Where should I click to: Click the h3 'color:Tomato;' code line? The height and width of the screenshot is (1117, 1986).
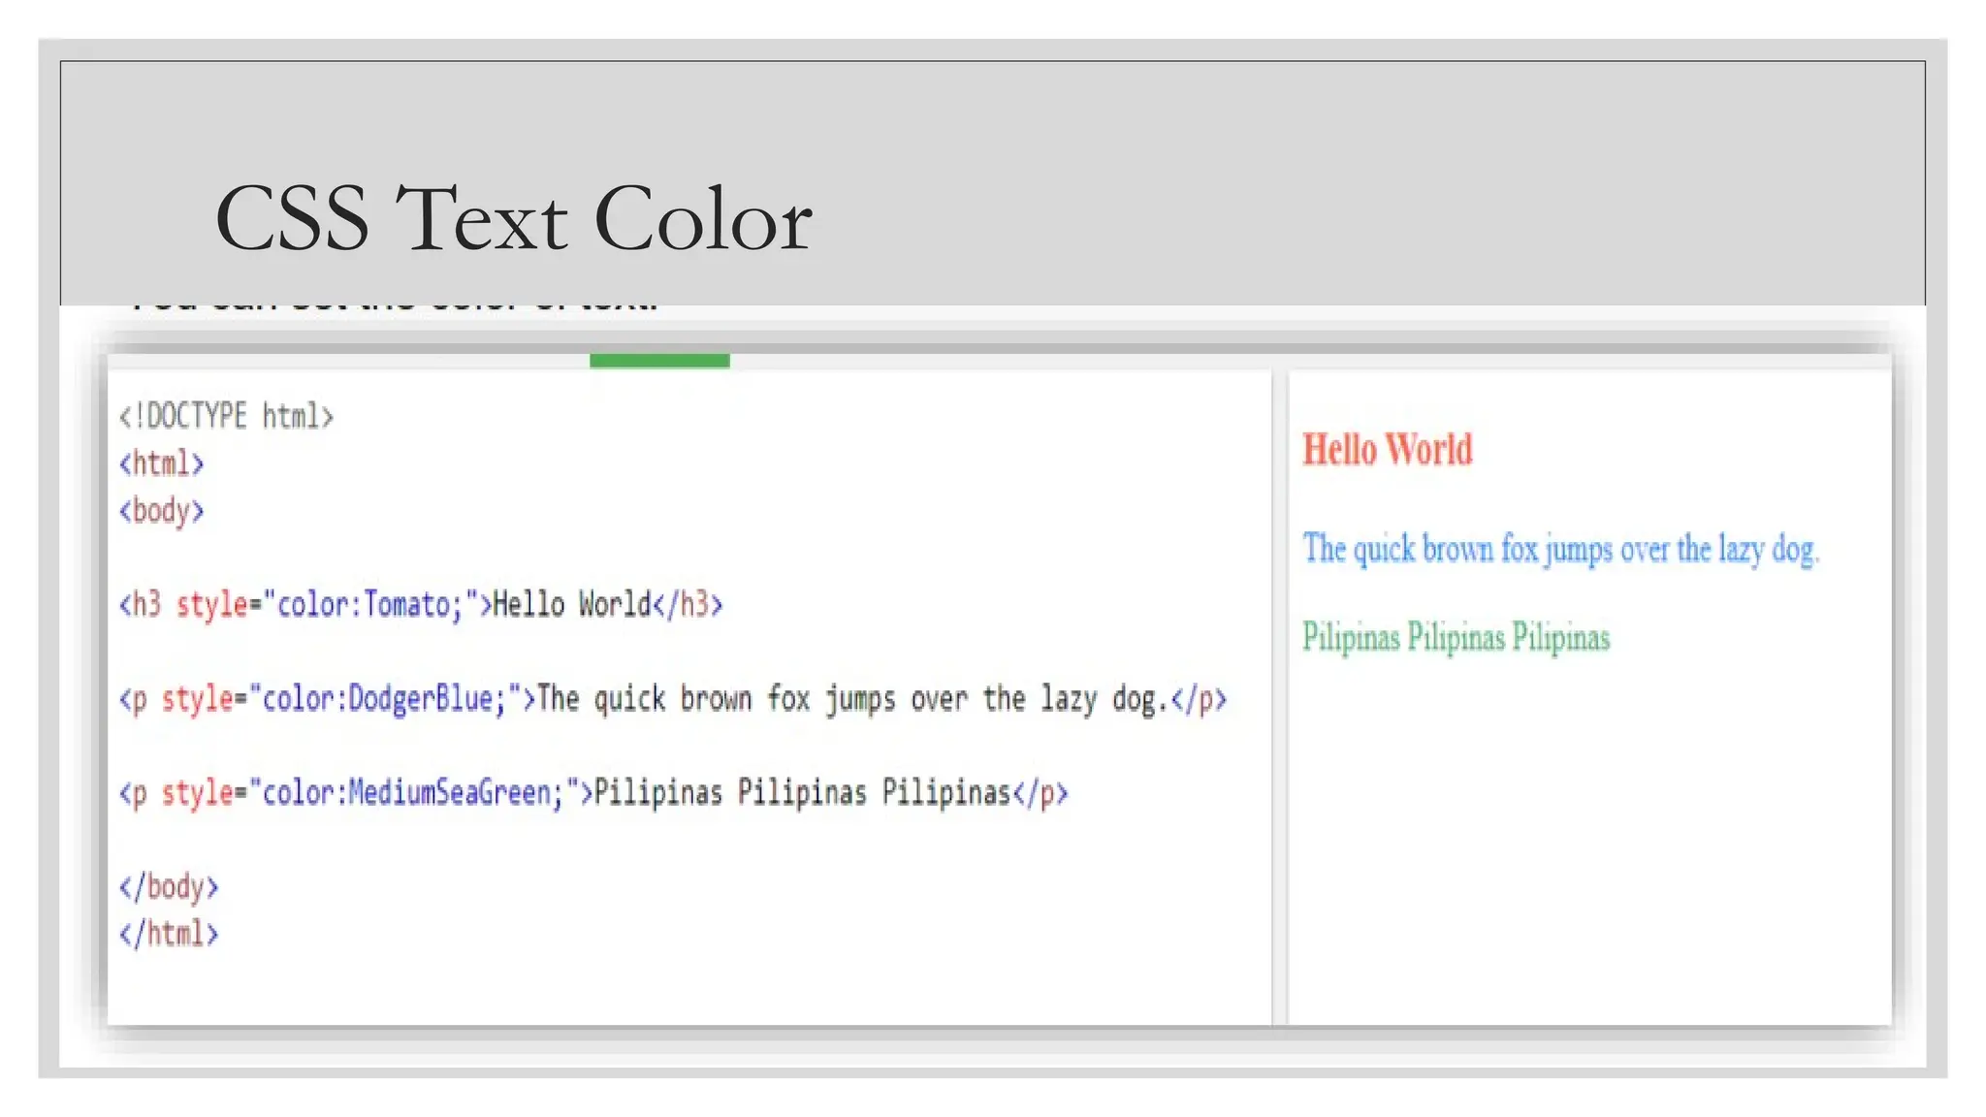pos(421,605)
